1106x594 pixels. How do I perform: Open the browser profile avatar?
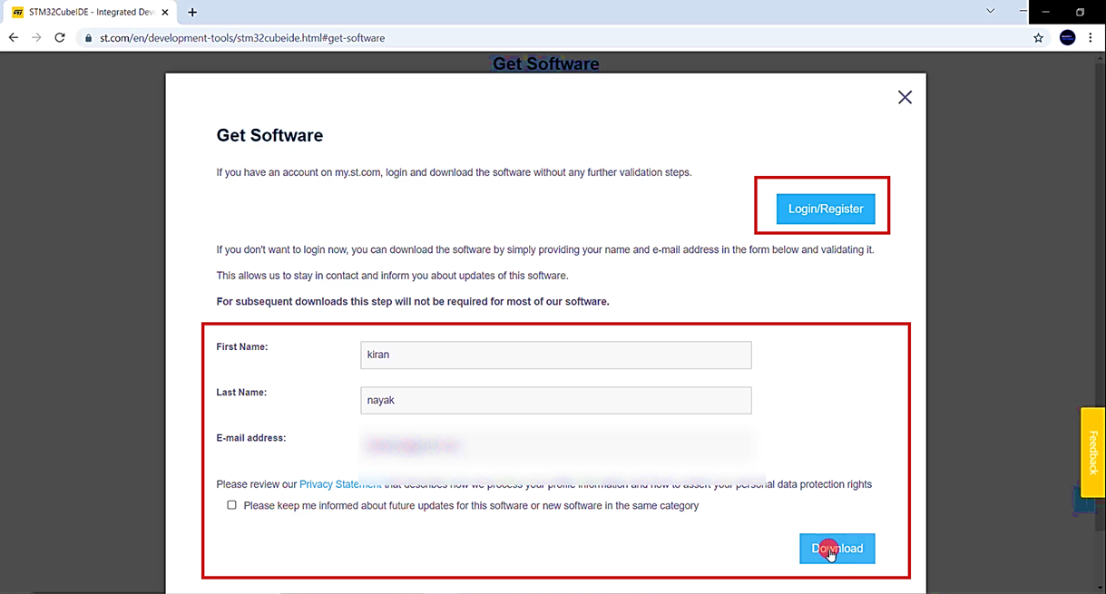coord(1068,38)
